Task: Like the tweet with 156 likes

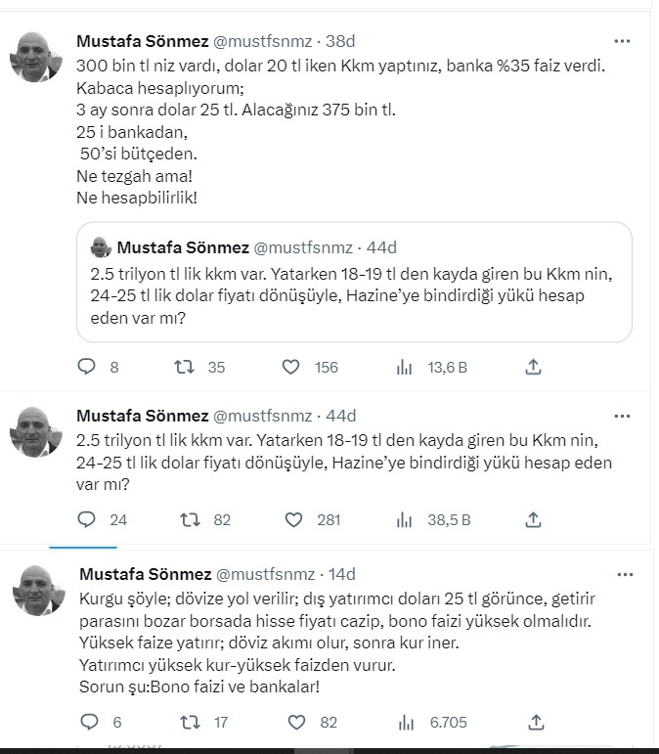Action: point(290,368)
